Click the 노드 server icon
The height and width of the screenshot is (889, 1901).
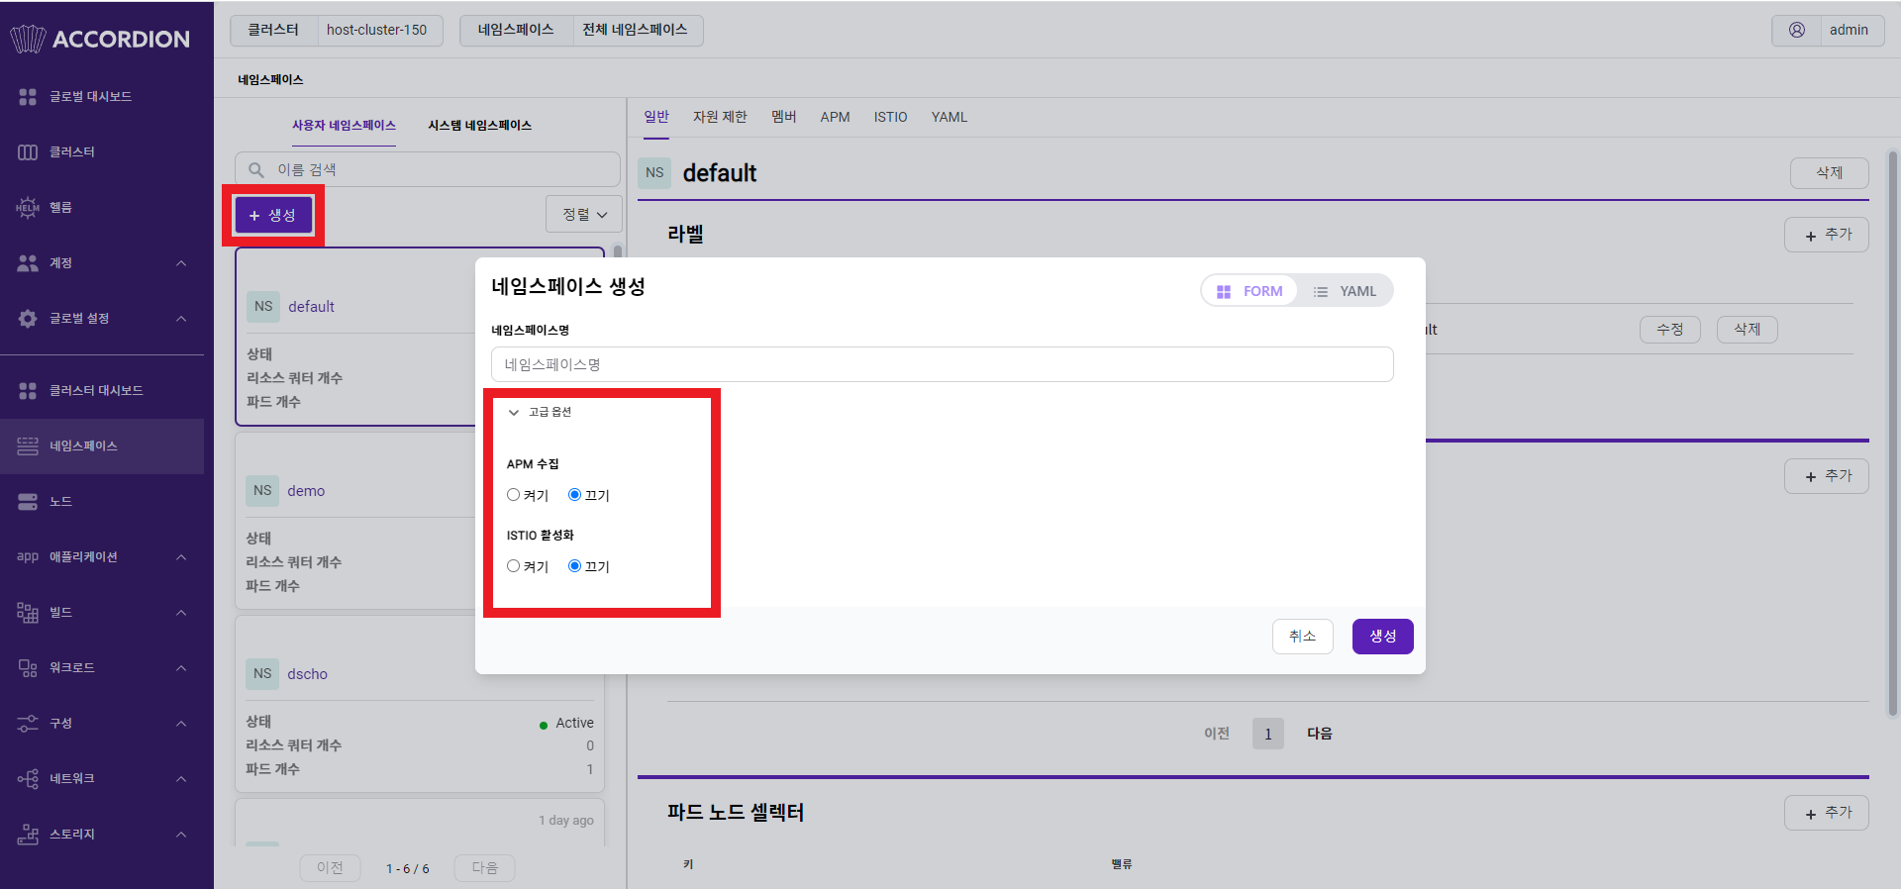[x=28, y=501]
